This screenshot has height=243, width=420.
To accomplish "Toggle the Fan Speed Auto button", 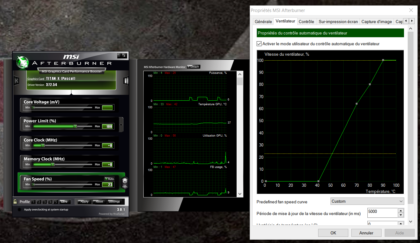I will tap(109, 179).
